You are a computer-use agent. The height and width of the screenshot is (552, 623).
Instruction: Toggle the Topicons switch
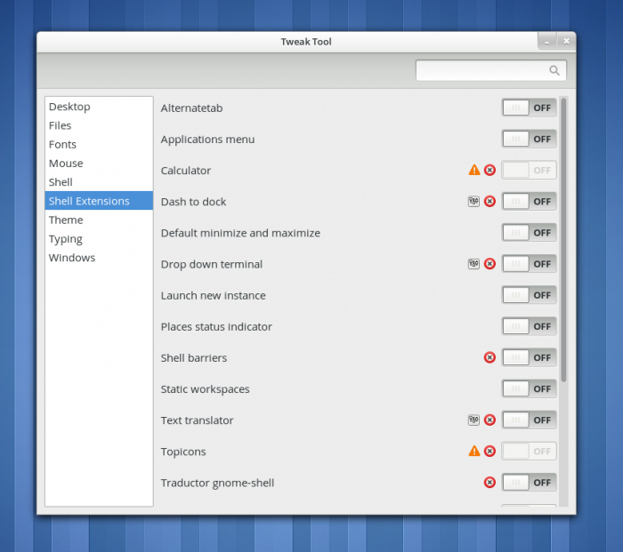[529, 452]
